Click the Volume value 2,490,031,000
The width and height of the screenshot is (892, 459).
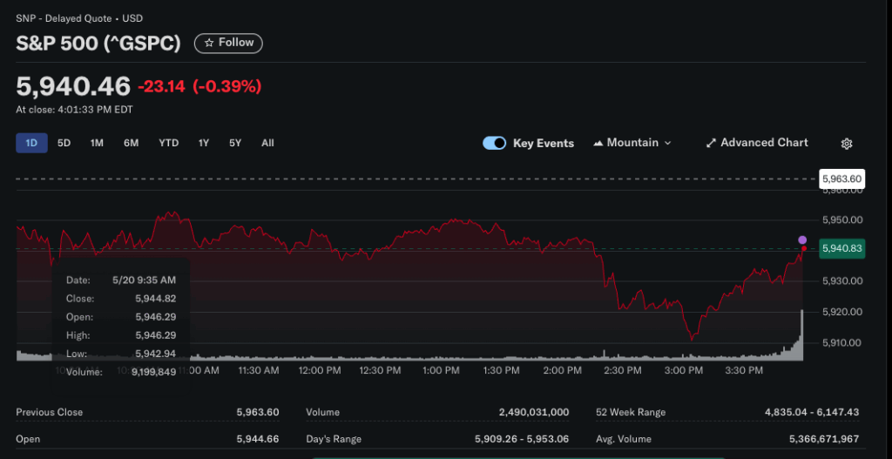534,412
